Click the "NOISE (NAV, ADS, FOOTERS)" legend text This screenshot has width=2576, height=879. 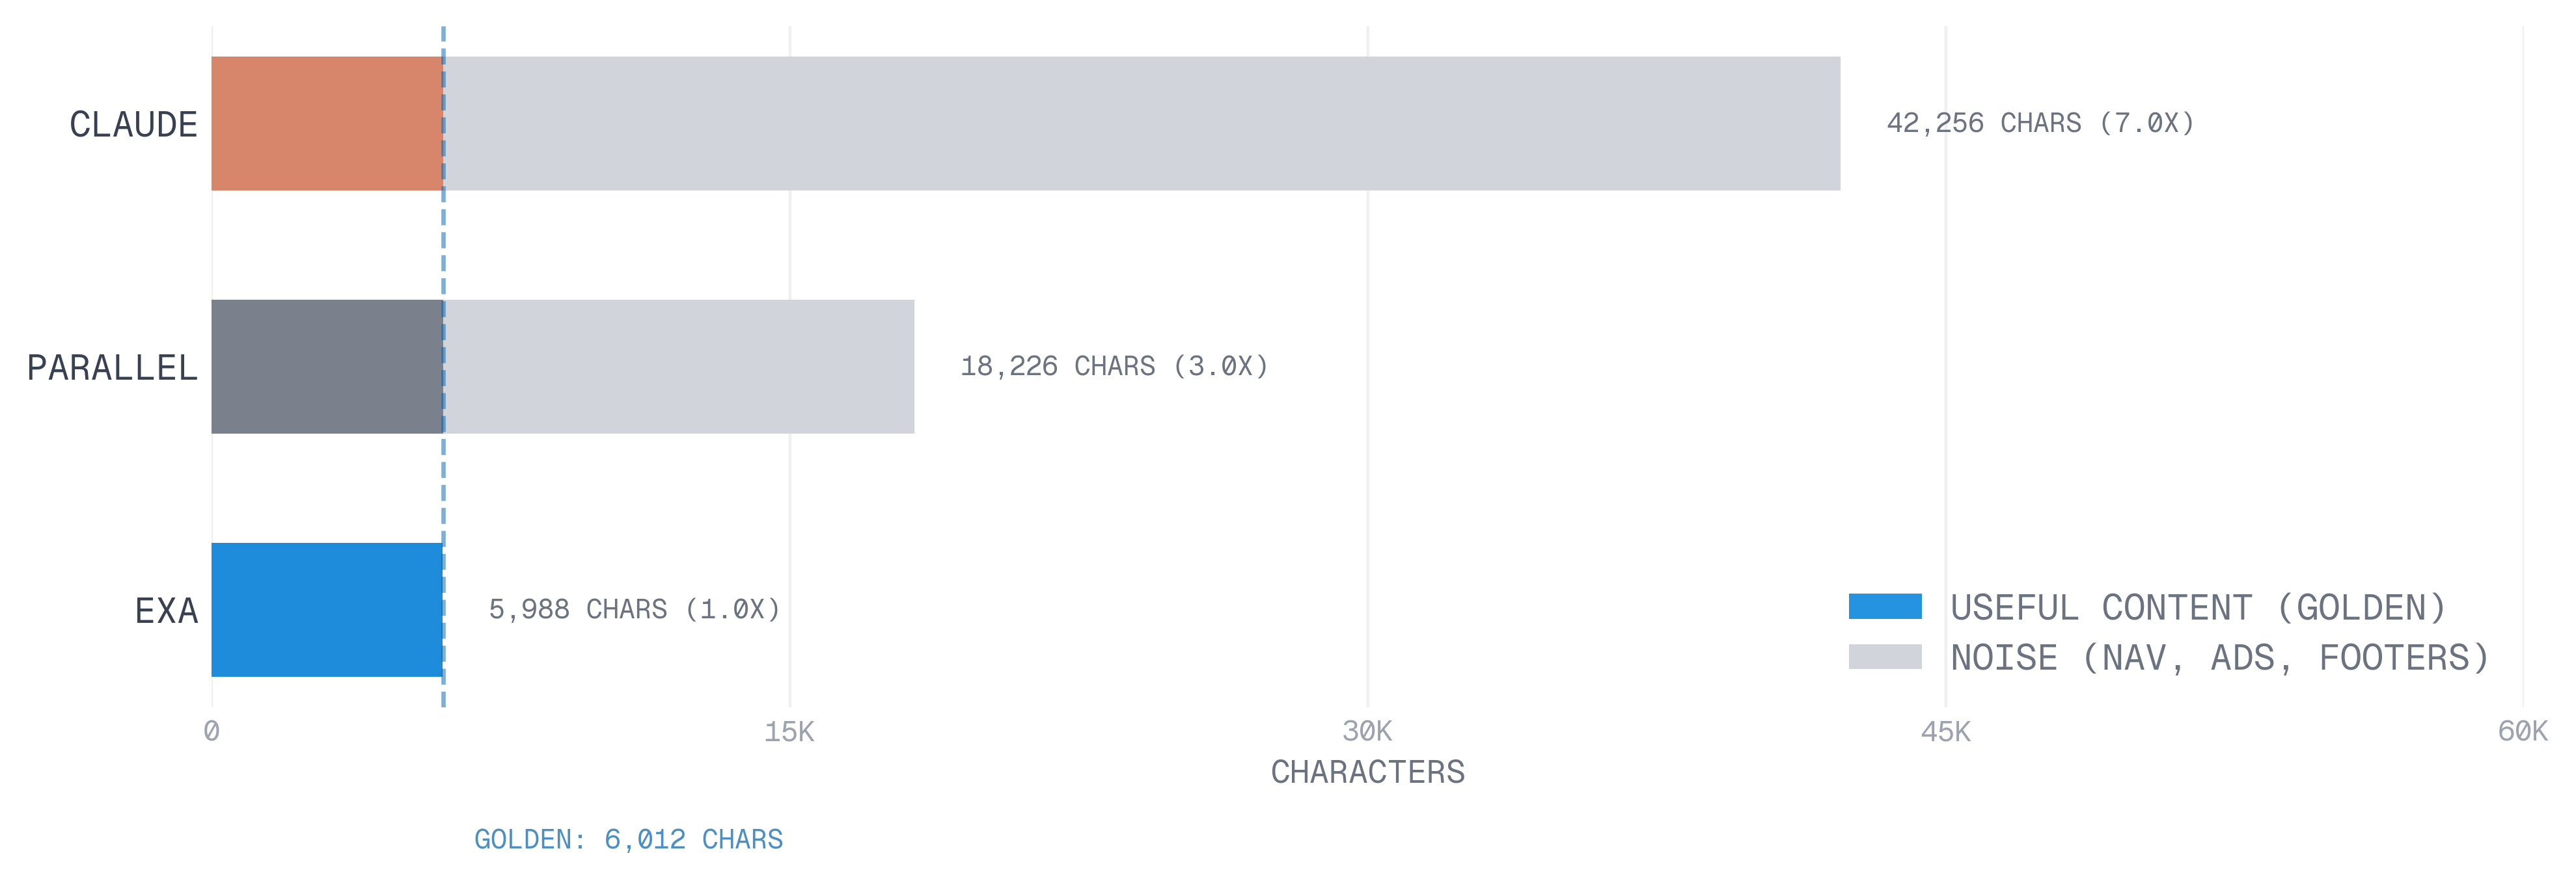tap(2219, 657)
